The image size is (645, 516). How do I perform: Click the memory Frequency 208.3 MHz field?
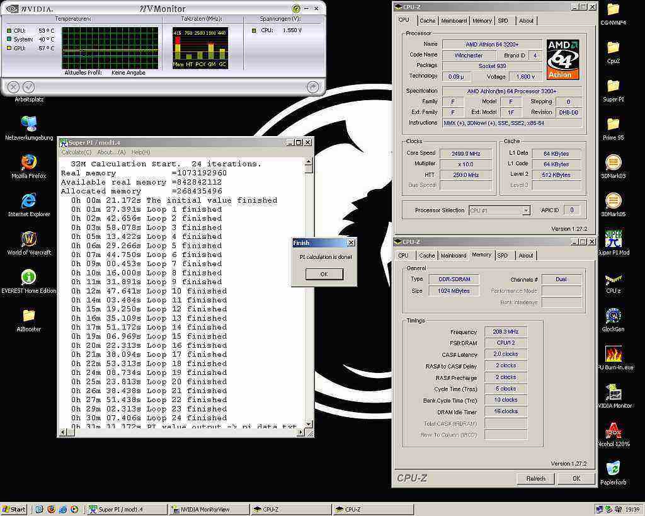506,331
